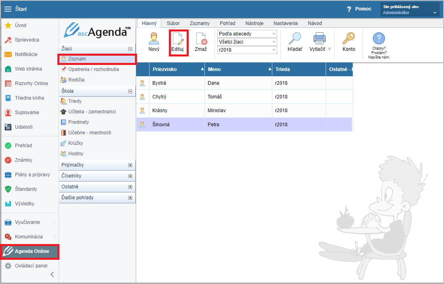Print list using Vytlačiť printer icon
The height and width of the screenshot is (284, 444).
[x=319, y=38]
